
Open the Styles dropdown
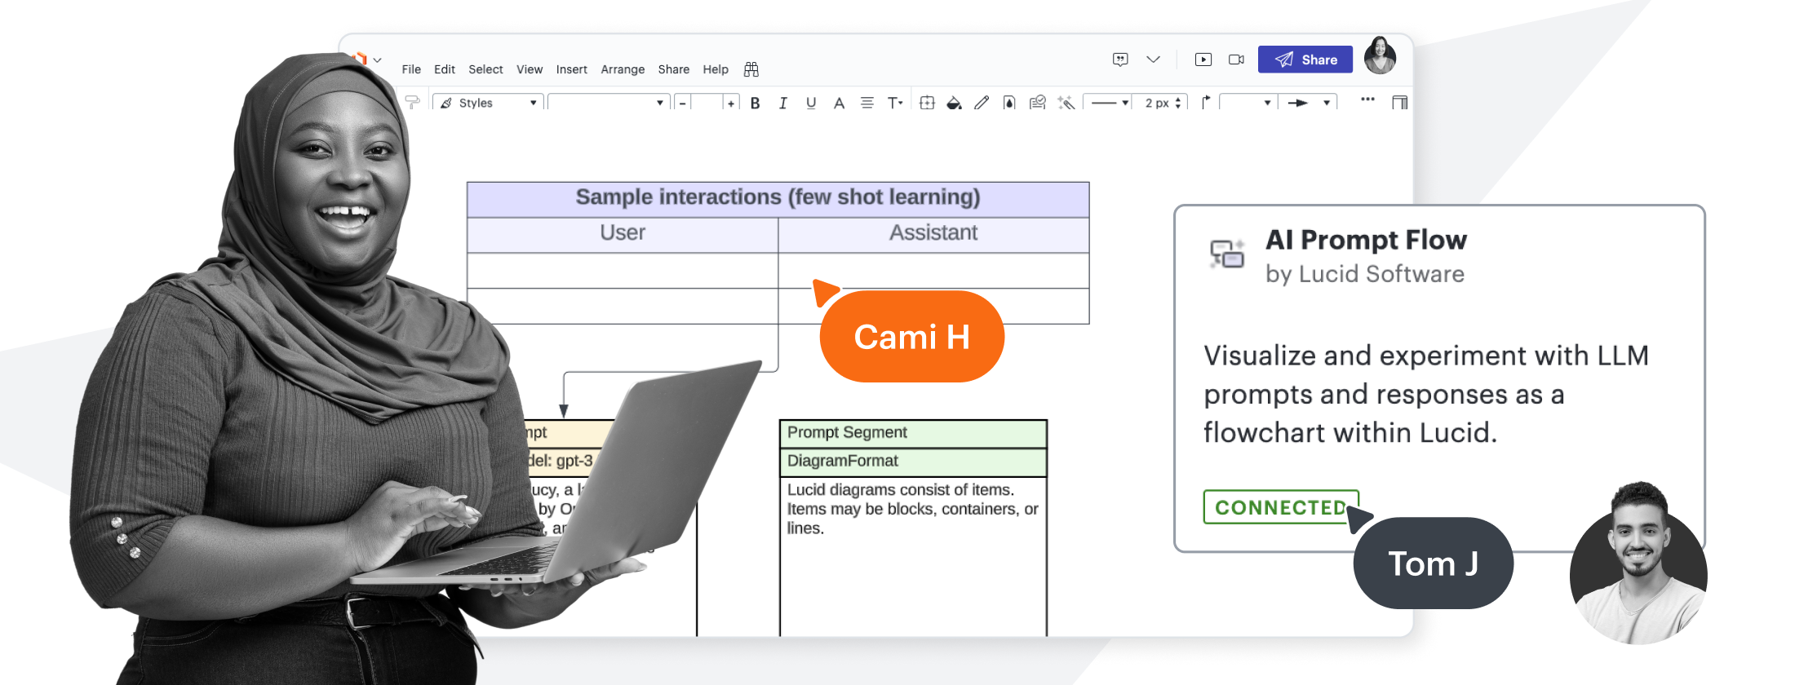click(x=489, y=103)
